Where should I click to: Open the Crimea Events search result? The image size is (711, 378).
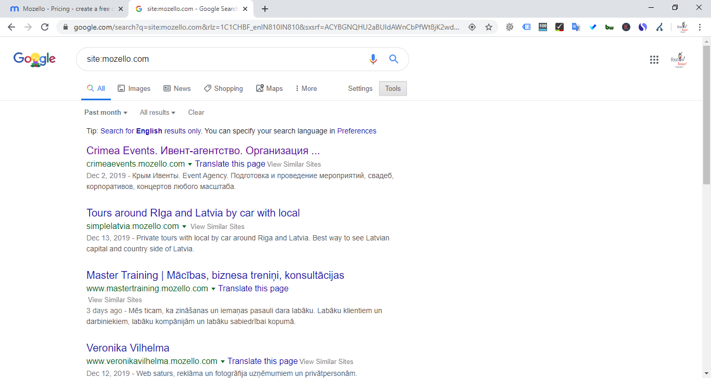[203, 151]
